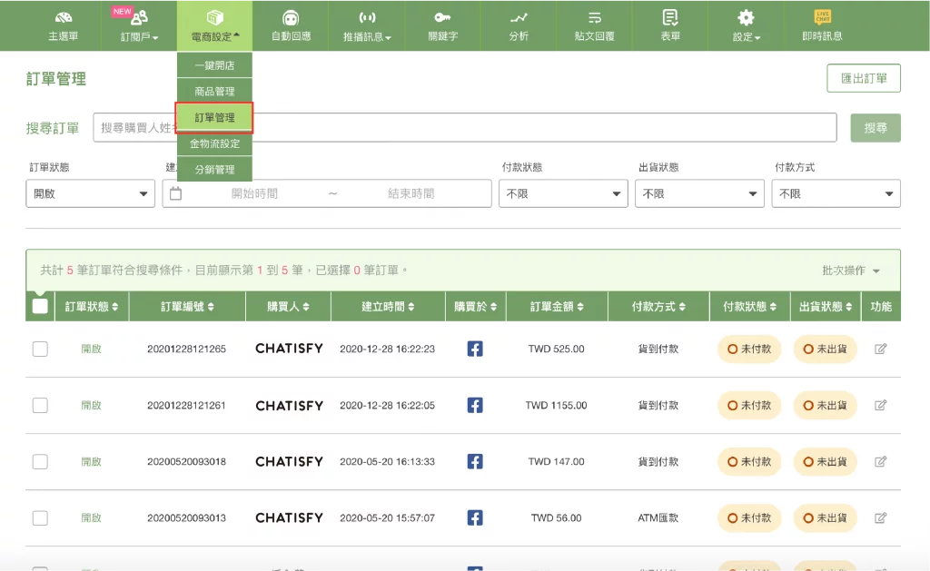
Task: Click timestamp 2020-05-20 16:13:33
Action: [x=387, y=461]
